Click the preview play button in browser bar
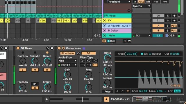The height and width of the screenshot is (104, 186). [x=47, y=99]
